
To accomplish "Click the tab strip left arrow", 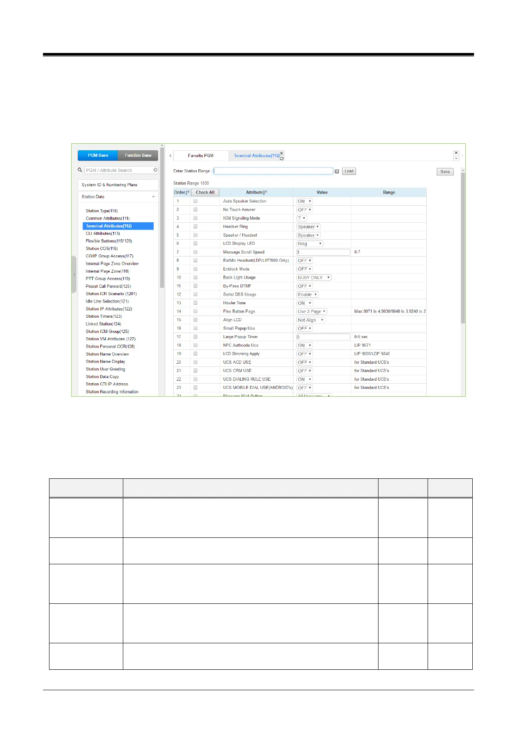I will (x=170, y=155).
